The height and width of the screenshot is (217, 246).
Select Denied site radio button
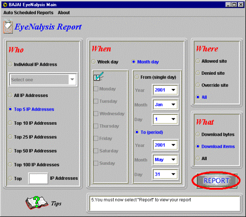coord(198,73)
